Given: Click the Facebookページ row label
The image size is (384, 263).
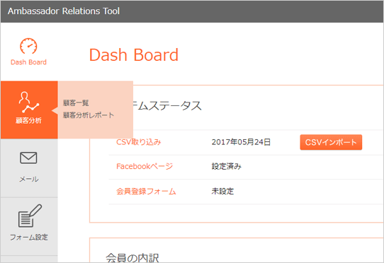Looking at the screenshot, I should 145,166.
